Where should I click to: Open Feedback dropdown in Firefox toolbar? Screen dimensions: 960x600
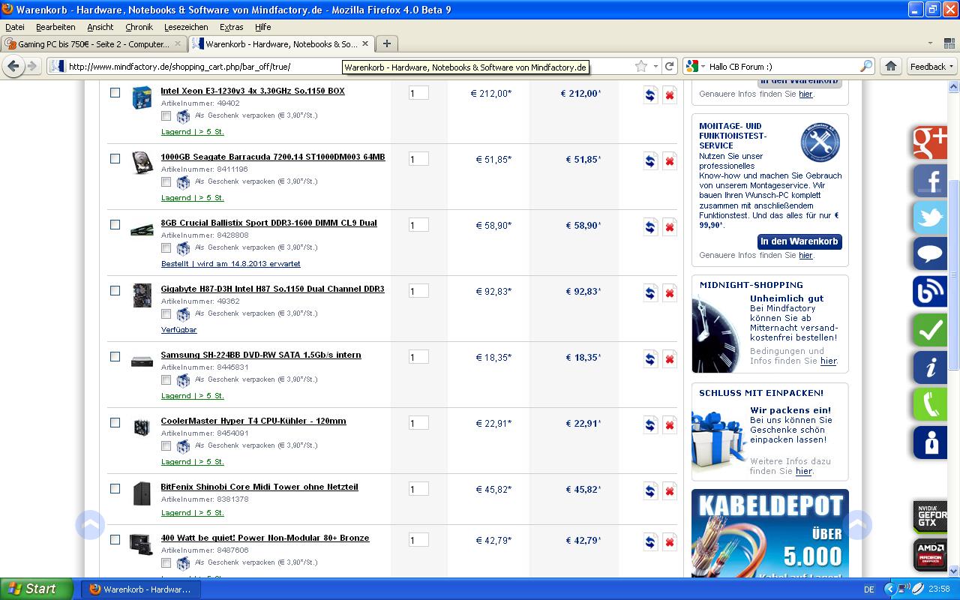[x=931, y=66]
